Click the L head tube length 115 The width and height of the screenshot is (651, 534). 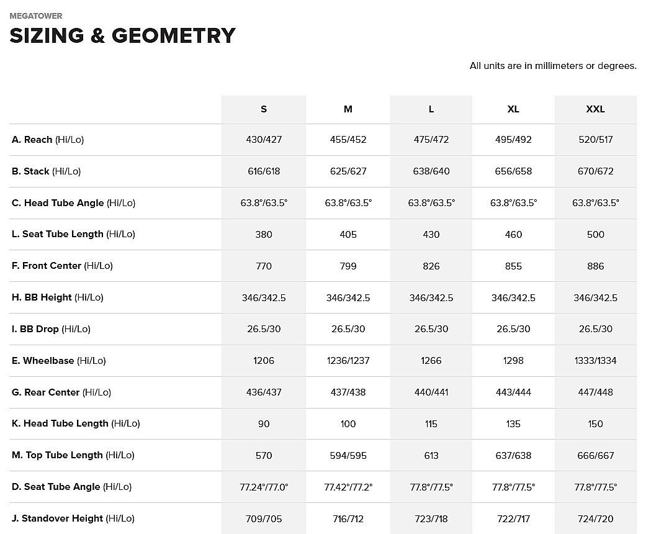[x=431, y=424]
